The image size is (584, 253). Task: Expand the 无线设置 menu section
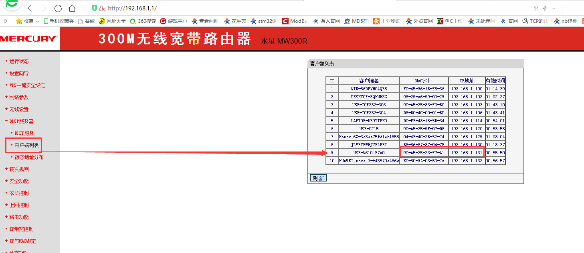pos(18,109)
